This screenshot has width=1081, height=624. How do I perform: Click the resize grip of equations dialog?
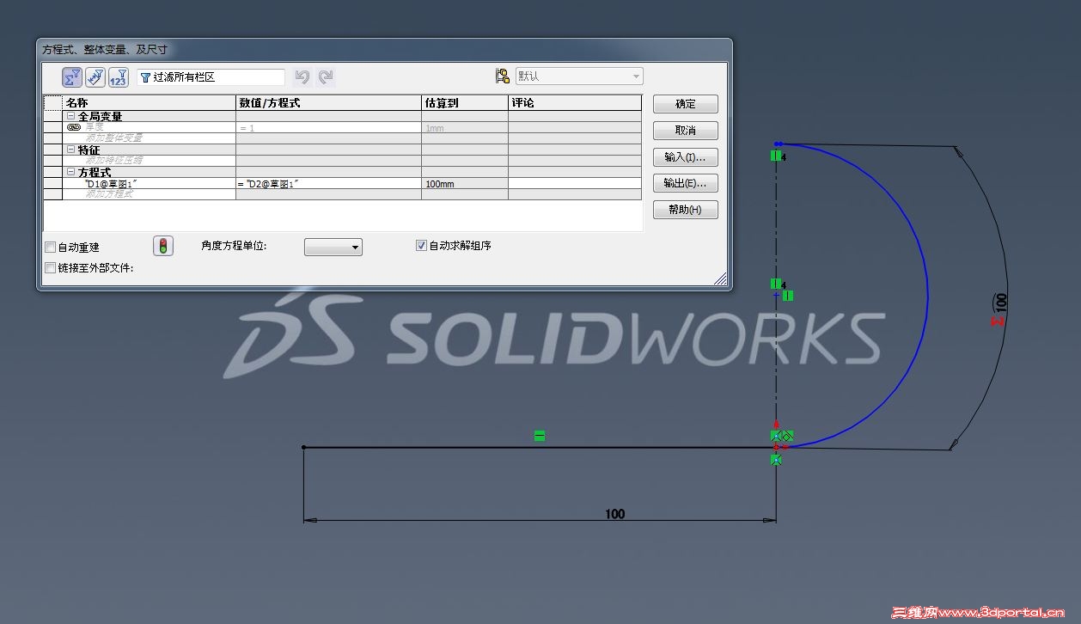[x=720, y=278]
